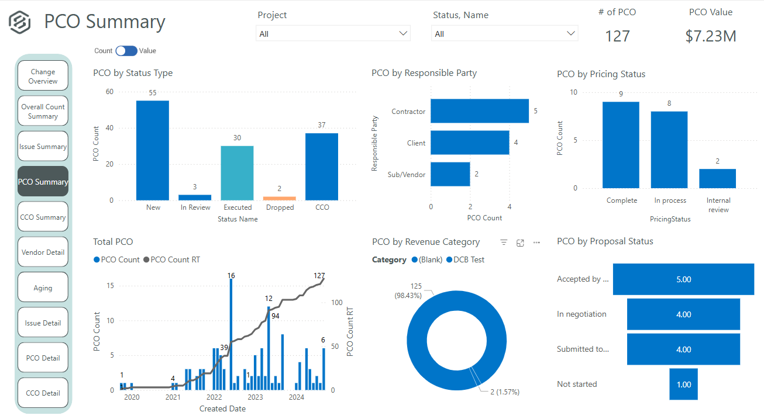
Task: Click the tallest bar labeled 16 in Total PCO
Action: coord(231,334)
